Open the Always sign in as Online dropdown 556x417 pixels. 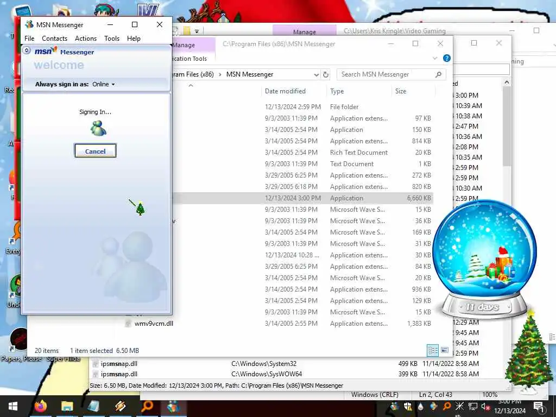[104, 84]
